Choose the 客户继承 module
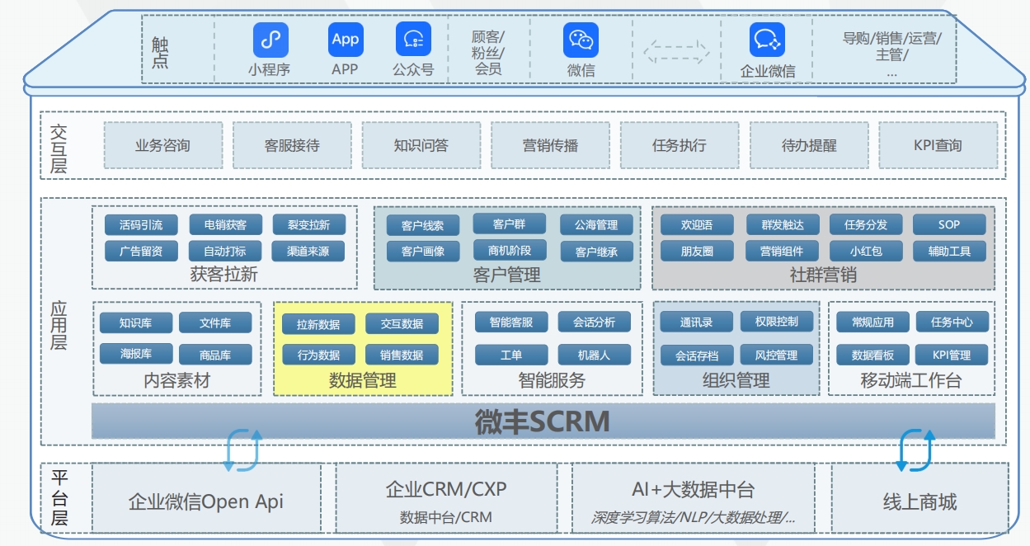Screen dimensions: 1030x546 click(x=597, y=251)
